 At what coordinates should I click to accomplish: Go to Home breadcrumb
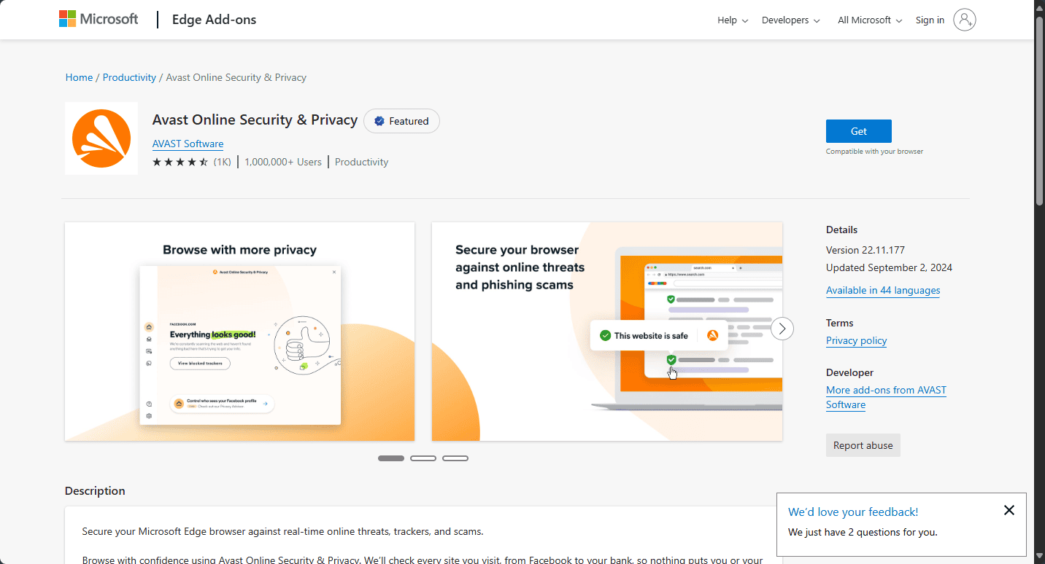pyautogui.click(x=79, y=77)
